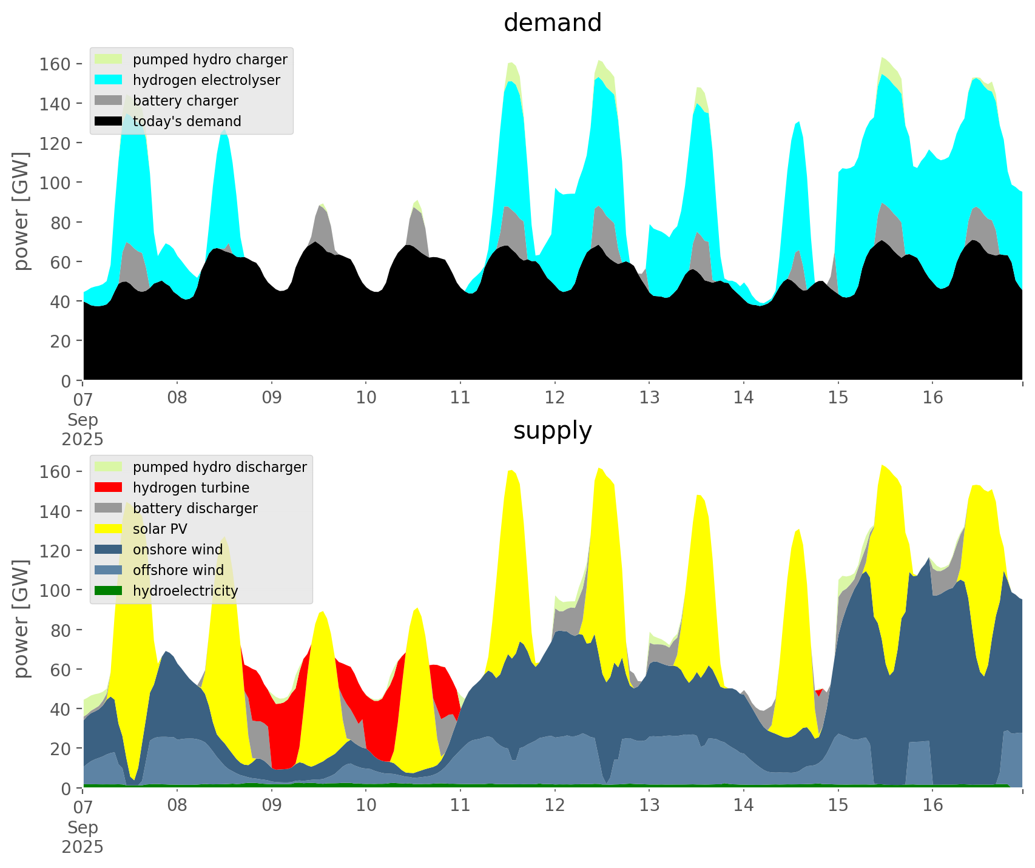Click the 100 y-axis tick on supply chart

(x=55, y=590)
